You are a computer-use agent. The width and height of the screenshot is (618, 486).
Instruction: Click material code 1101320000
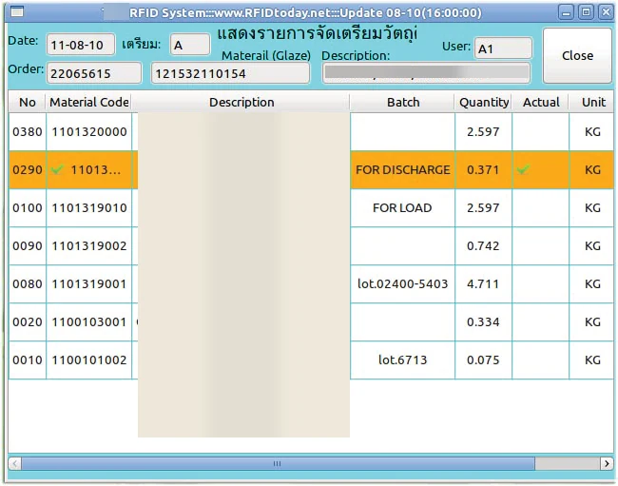coord(89,131)
